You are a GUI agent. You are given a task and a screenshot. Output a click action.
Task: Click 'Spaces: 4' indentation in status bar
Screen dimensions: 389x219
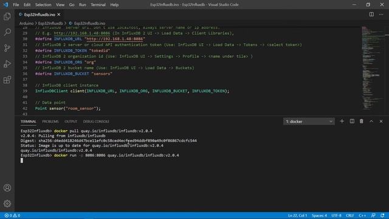[319, 215]
